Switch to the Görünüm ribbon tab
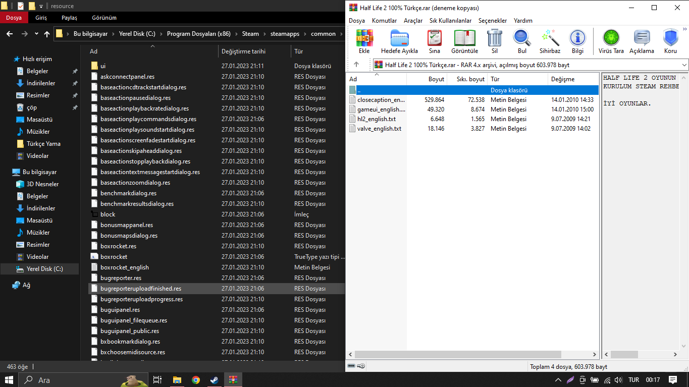689x387 pixels. [104, 18]
